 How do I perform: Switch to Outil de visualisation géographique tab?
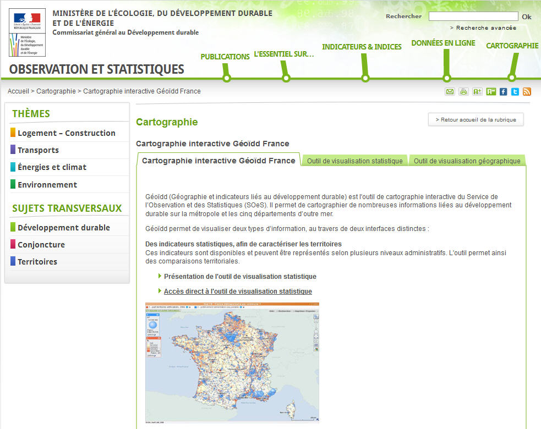click(467, 161)
